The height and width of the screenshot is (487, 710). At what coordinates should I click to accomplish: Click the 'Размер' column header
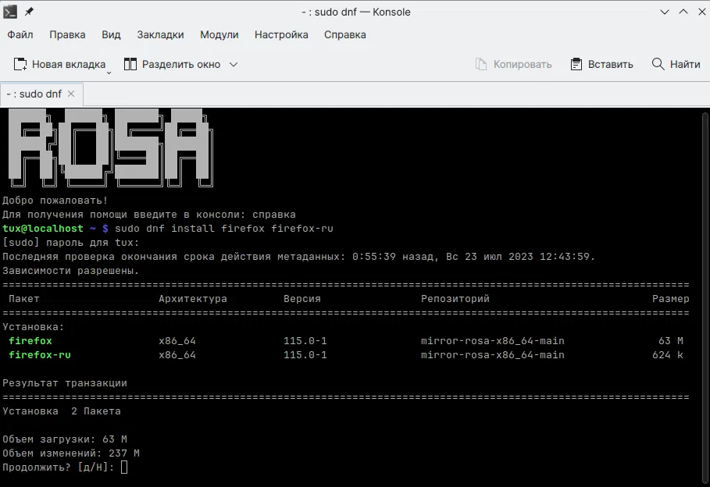[x=671, y=299]
